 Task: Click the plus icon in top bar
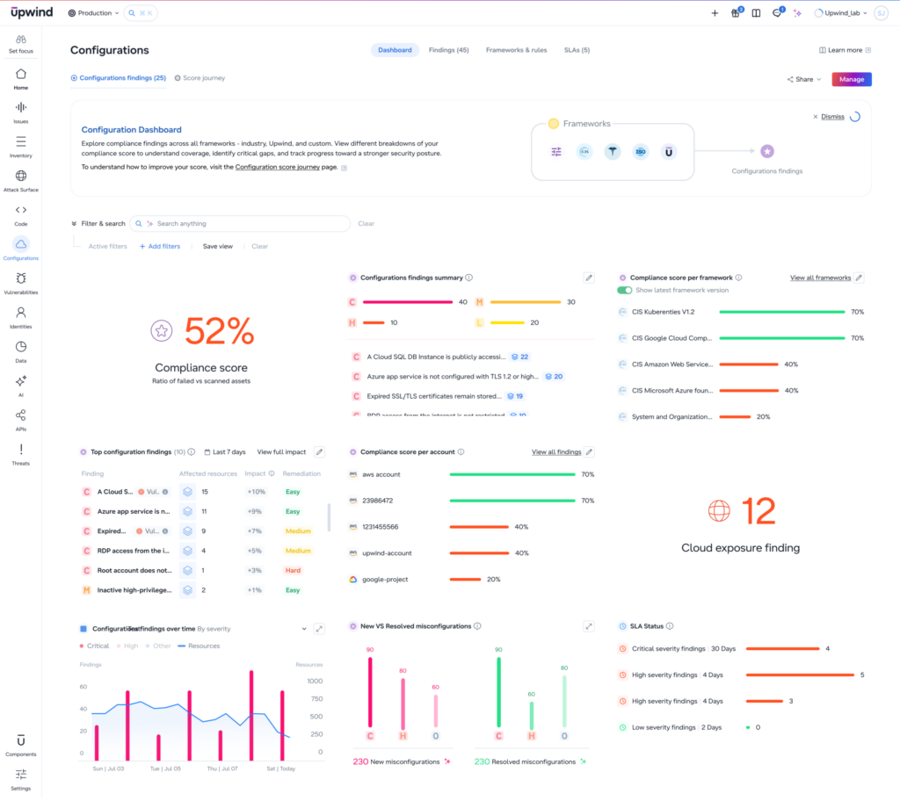point(715,13)
